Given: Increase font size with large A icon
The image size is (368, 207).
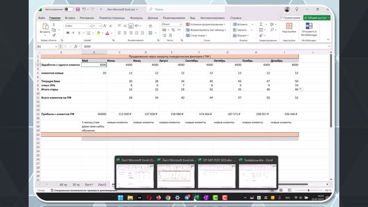Looking at the screenshot, I should [105, 26].
